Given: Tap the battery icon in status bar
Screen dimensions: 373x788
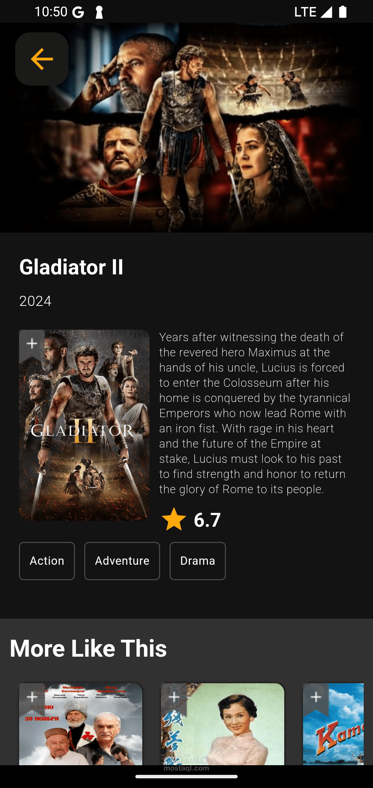Looking at the screenshot, I should [343, 12].
